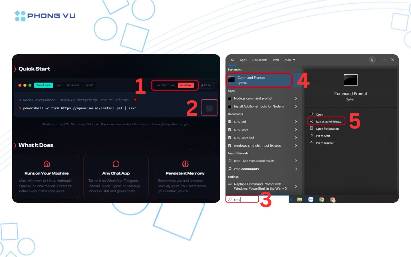Click the yellow traffic-light dot in terminal header
Screen dimensions: 411x257
(x=25, y=85)
